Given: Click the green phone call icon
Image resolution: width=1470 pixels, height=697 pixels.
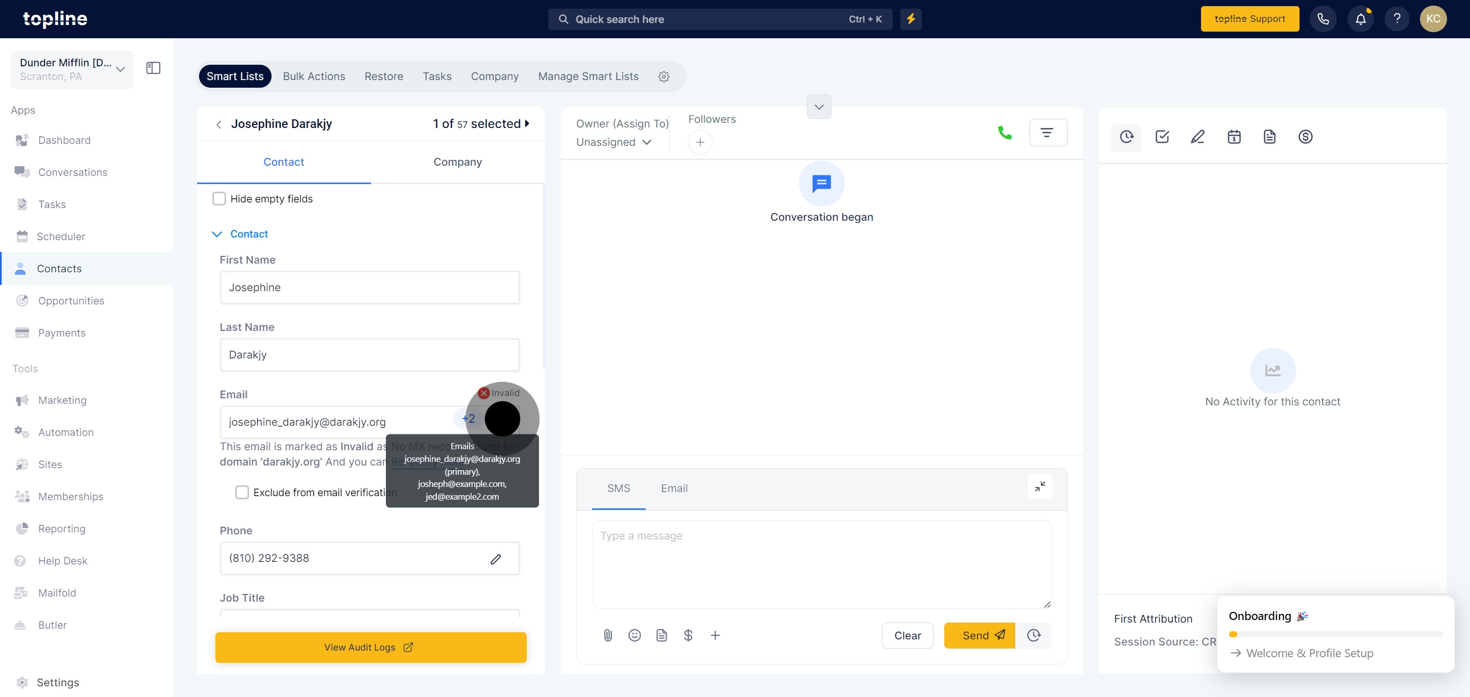Looking at the screenshot, I should click(x=1004, y=133).
